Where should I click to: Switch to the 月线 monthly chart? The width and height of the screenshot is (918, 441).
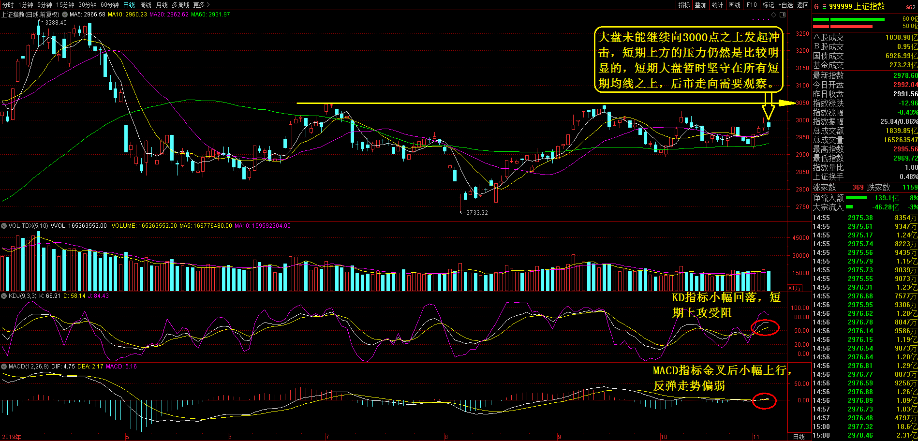pos(162,5)
